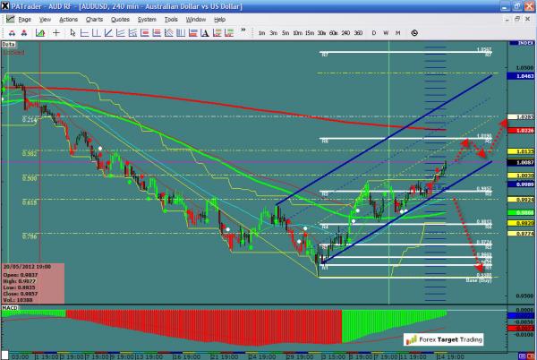537x360 pixels.
Task: Toggle the 1m timeframe option
Action: point(261,32)
